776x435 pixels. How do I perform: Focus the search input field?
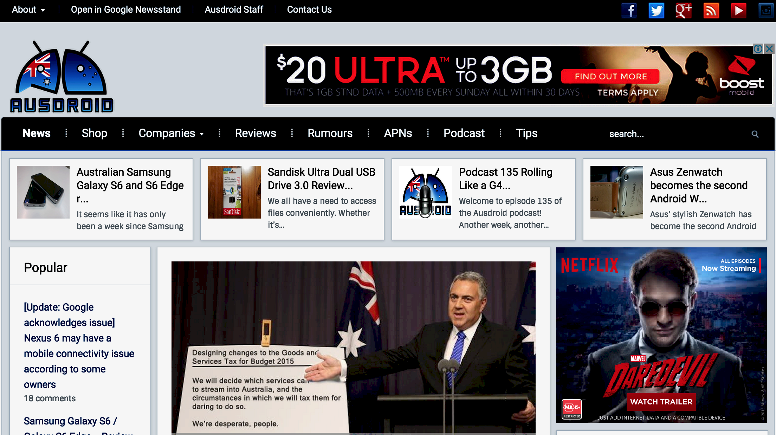(677, 134)
